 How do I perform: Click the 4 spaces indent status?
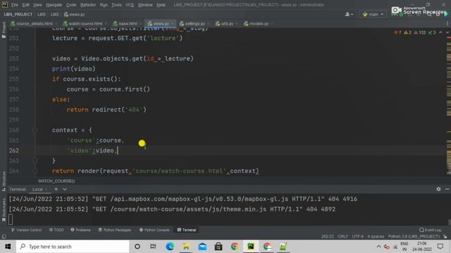click(x=376, y=237)
